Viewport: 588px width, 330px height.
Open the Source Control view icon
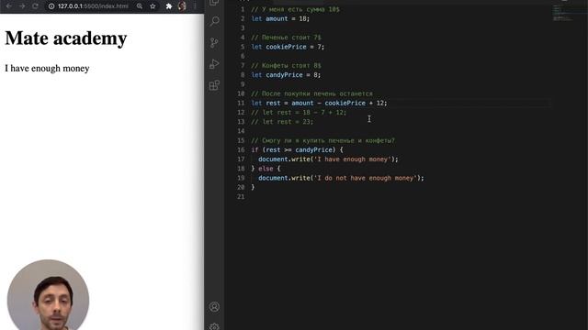pyautogui.click(x=214, y=42)
